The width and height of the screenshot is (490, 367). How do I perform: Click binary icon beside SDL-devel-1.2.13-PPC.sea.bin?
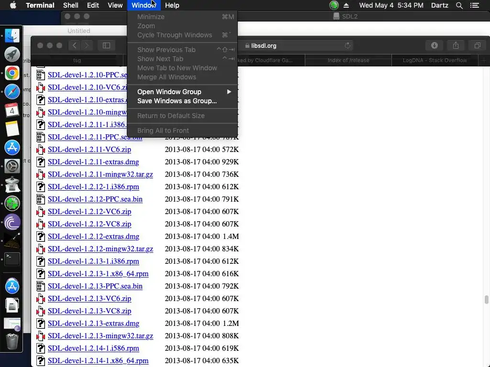tap(40, 286)
